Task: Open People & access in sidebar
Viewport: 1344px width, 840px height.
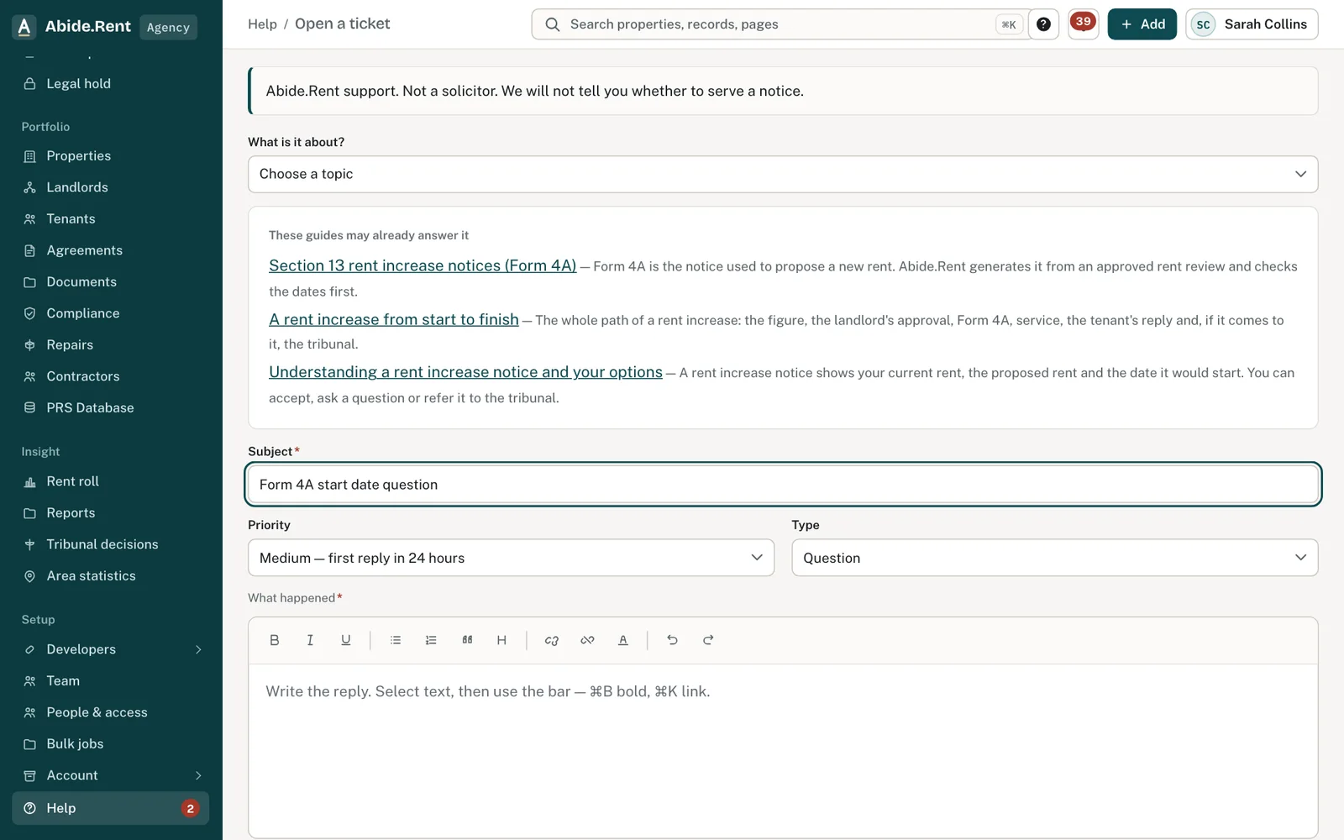Action: [111, 712]
